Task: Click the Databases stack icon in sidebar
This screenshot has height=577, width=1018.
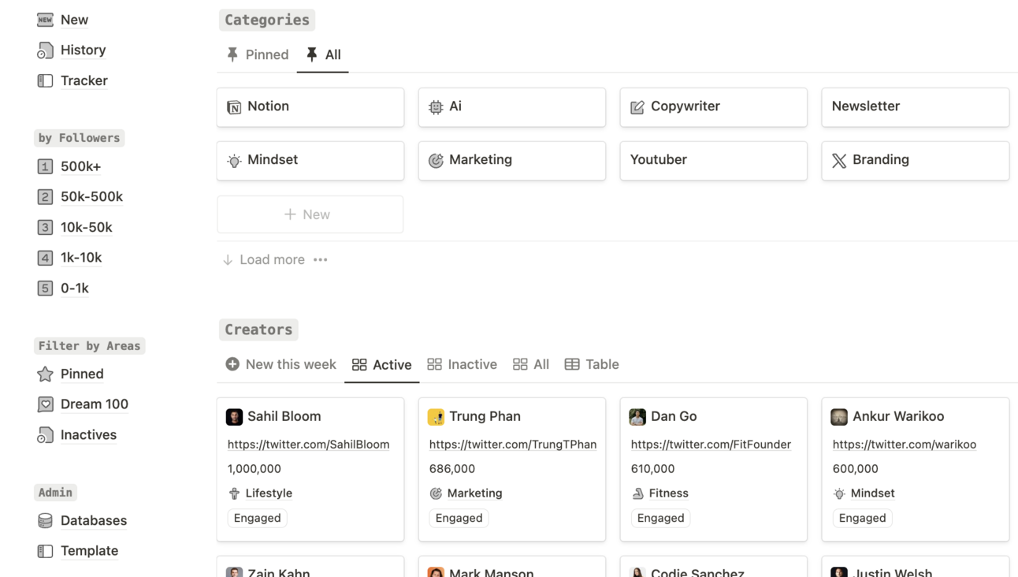Action: [x=45, y=520]
